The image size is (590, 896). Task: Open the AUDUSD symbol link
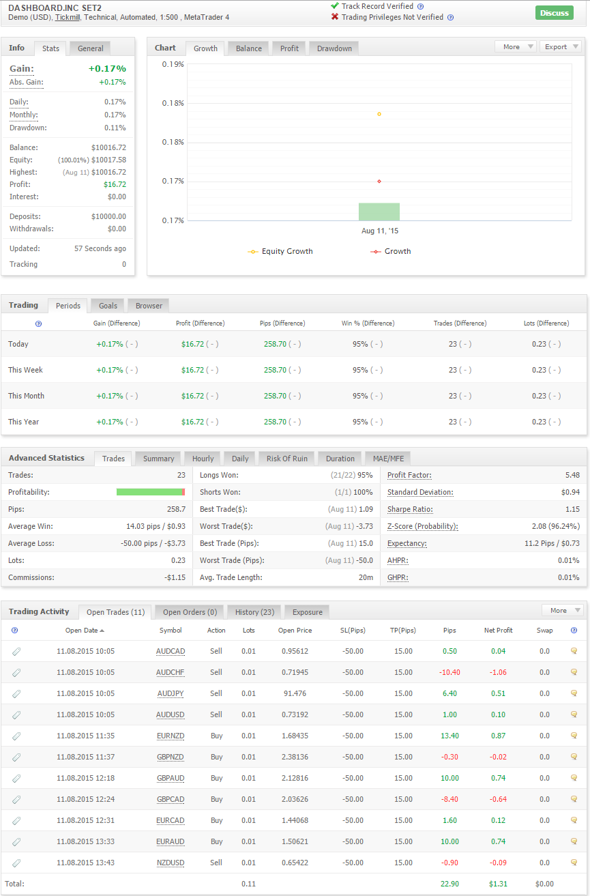coord(171,714)
